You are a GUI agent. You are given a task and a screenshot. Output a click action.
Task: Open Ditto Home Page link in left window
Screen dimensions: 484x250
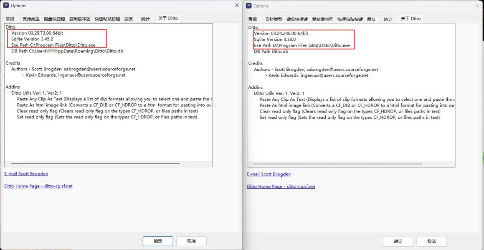click(38, 186)
